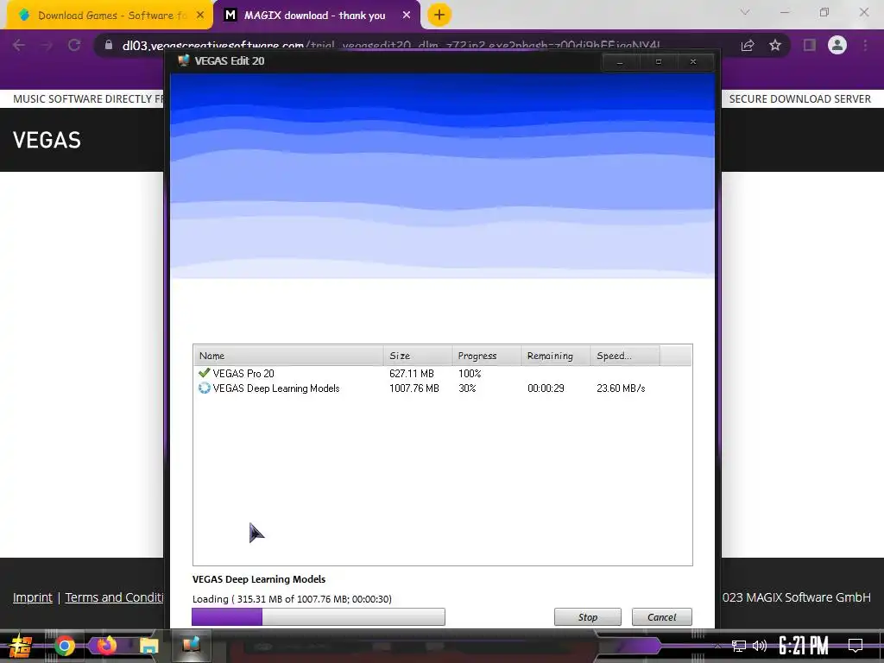
Task: Select the VEGAS Pro 20 download row
Action: pos(443,373)
